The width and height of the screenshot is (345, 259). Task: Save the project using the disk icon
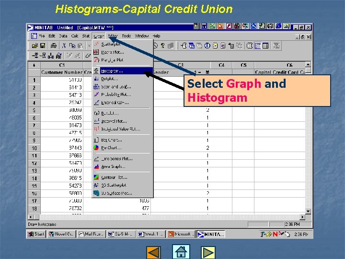tap(43, 46)
